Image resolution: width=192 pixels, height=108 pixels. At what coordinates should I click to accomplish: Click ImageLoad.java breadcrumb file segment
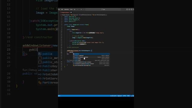pyautogui.click(x=65, y=15)
